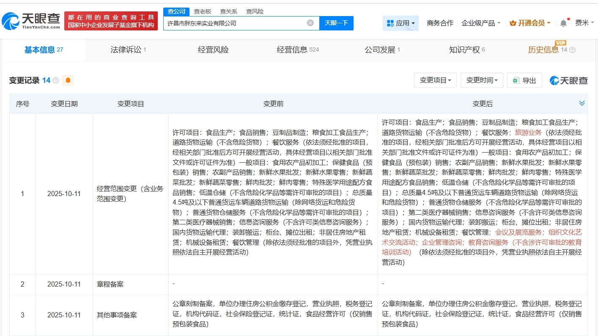Screen dimensions: 598x336
Task: Open the 变更项目 filter dropdown
Action: coord(435,80)
